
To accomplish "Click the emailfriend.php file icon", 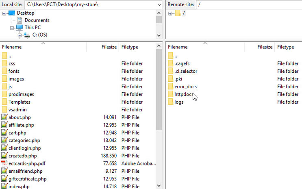I will (4, 171).
